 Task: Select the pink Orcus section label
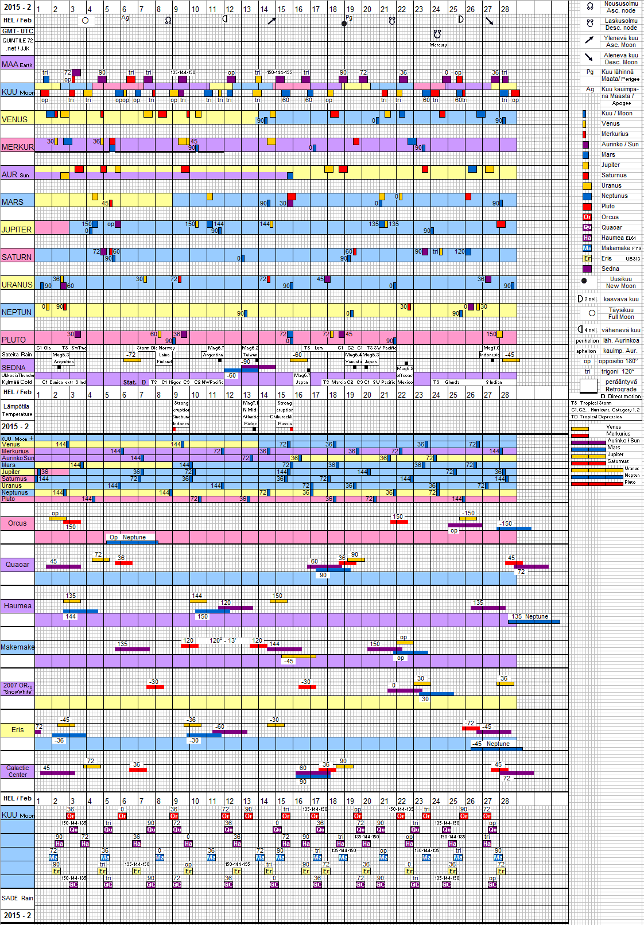pyautogui.click(x=17, y=523)
